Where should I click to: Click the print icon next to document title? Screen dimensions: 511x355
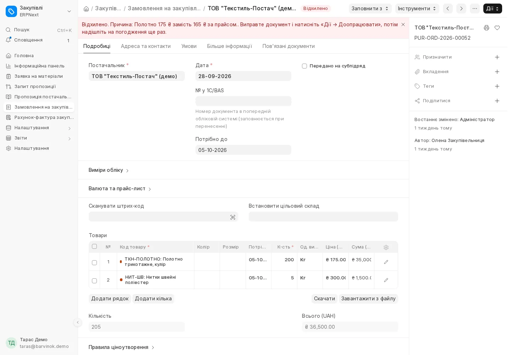coord(487,28)
